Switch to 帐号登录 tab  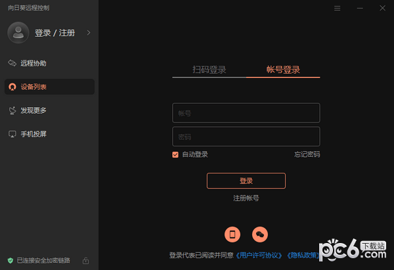(283, 70)
